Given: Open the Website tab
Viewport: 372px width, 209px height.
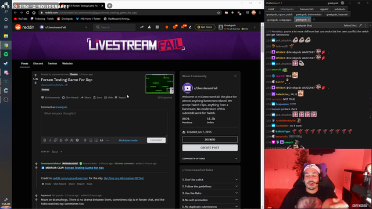Looking at the screenshot, I should pos(67,63).
